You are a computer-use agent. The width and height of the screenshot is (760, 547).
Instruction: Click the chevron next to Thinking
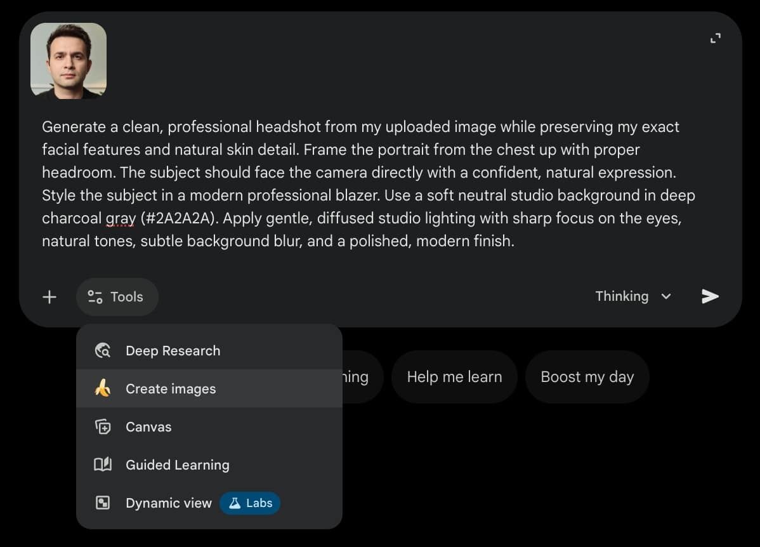666,296
